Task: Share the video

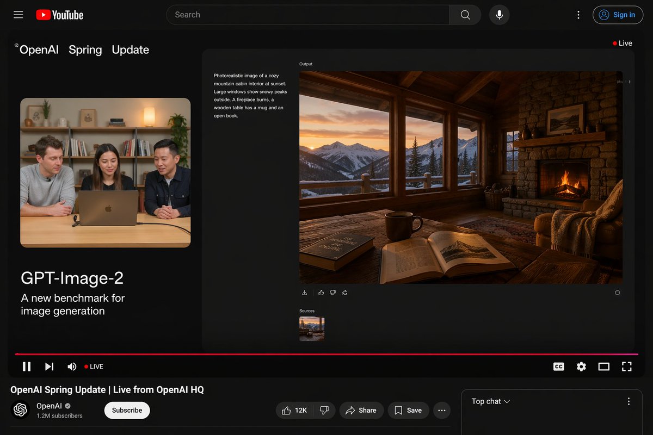Action: point(361,411)
